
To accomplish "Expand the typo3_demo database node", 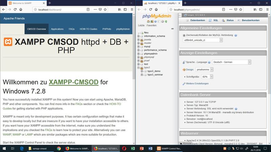I will click(142, 71).
